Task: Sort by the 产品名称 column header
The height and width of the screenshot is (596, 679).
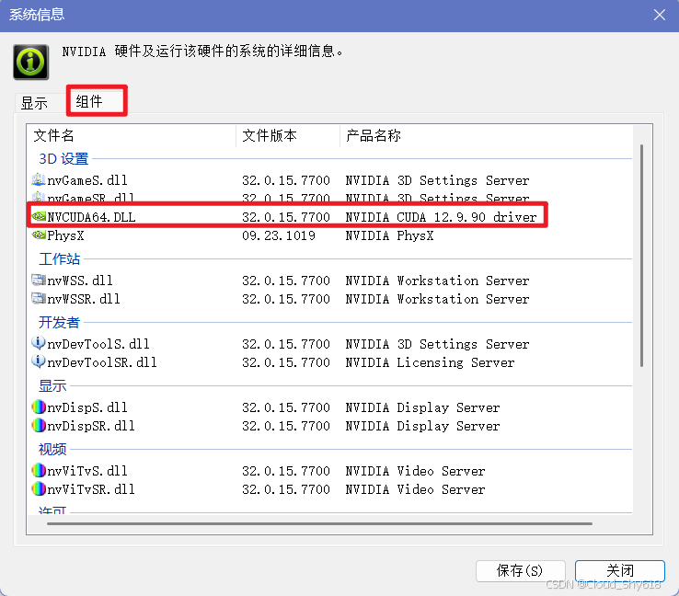Action: (487, 136)
